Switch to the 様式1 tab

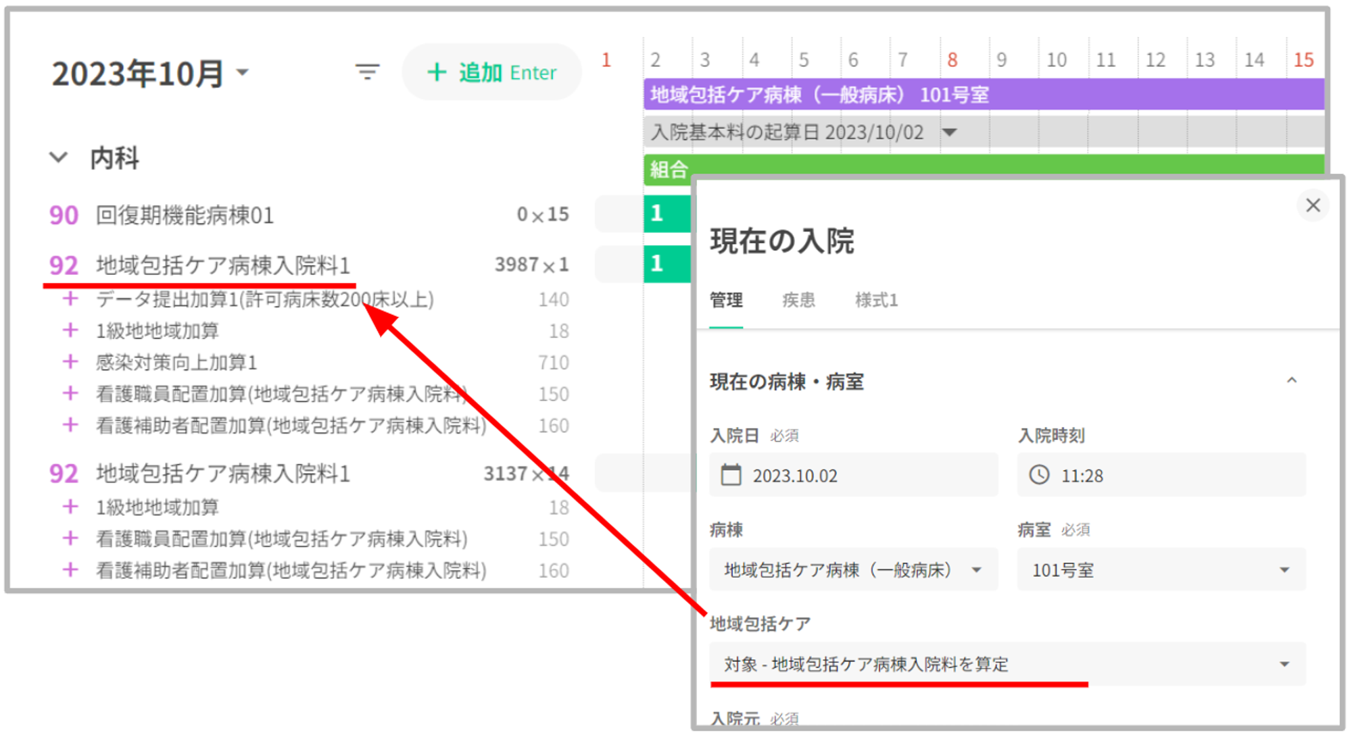875,300
